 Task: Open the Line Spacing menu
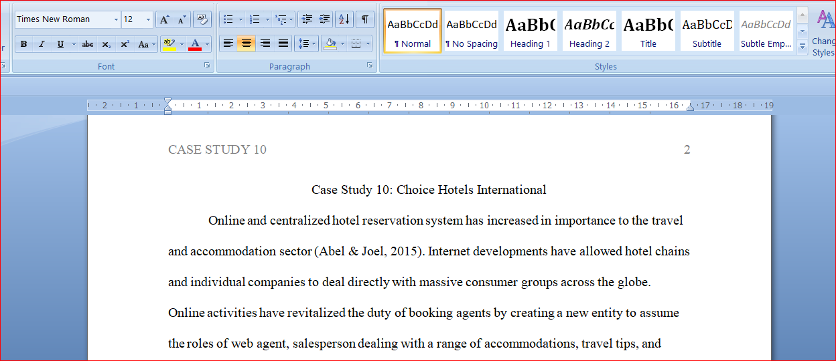click(306, 44)
